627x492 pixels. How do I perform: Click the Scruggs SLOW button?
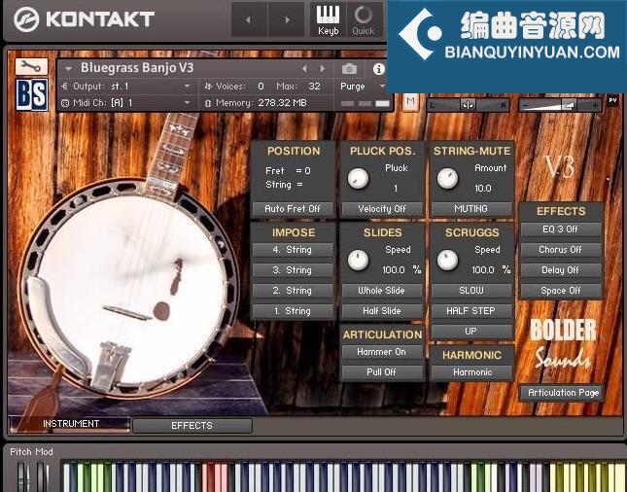471,291
